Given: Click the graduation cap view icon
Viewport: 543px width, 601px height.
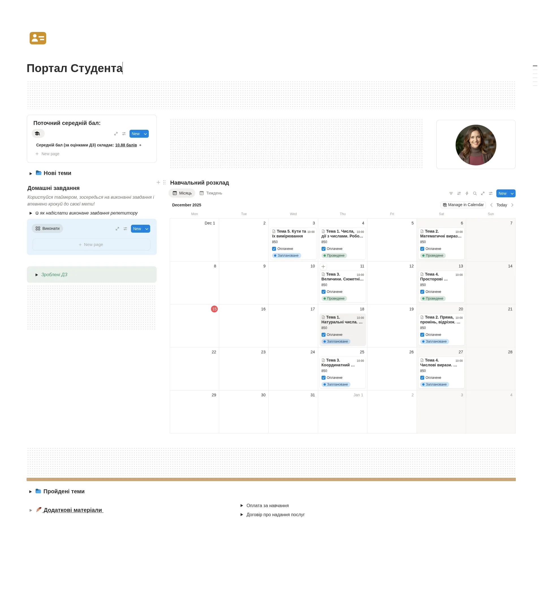Looking at the screenshot, I should [38, 133].
